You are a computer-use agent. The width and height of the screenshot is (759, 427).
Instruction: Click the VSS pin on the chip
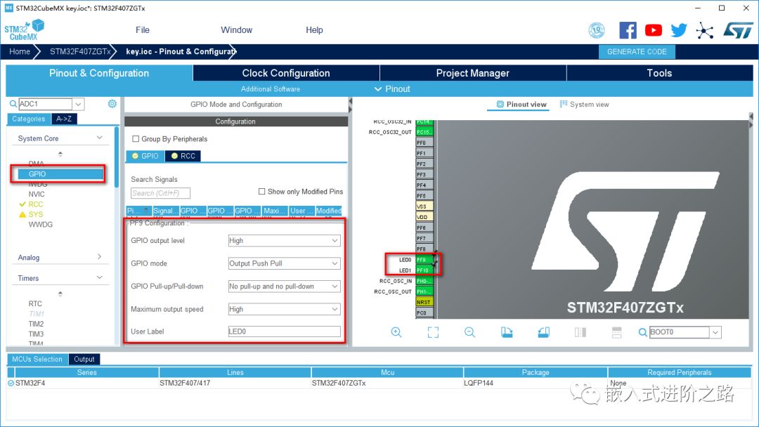click(x=424, y=206)
